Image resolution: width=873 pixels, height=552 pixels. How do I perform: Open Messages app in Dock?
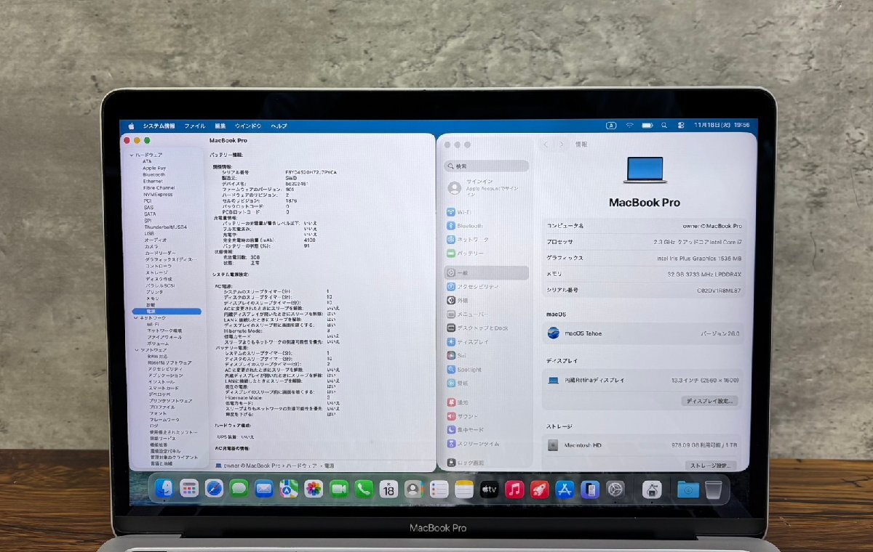point(239,490)
